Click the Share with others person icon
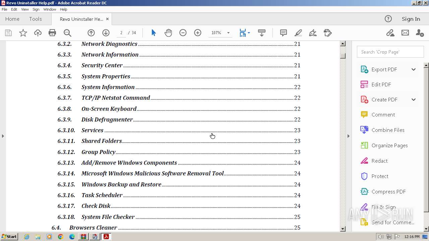 (420, 33)
